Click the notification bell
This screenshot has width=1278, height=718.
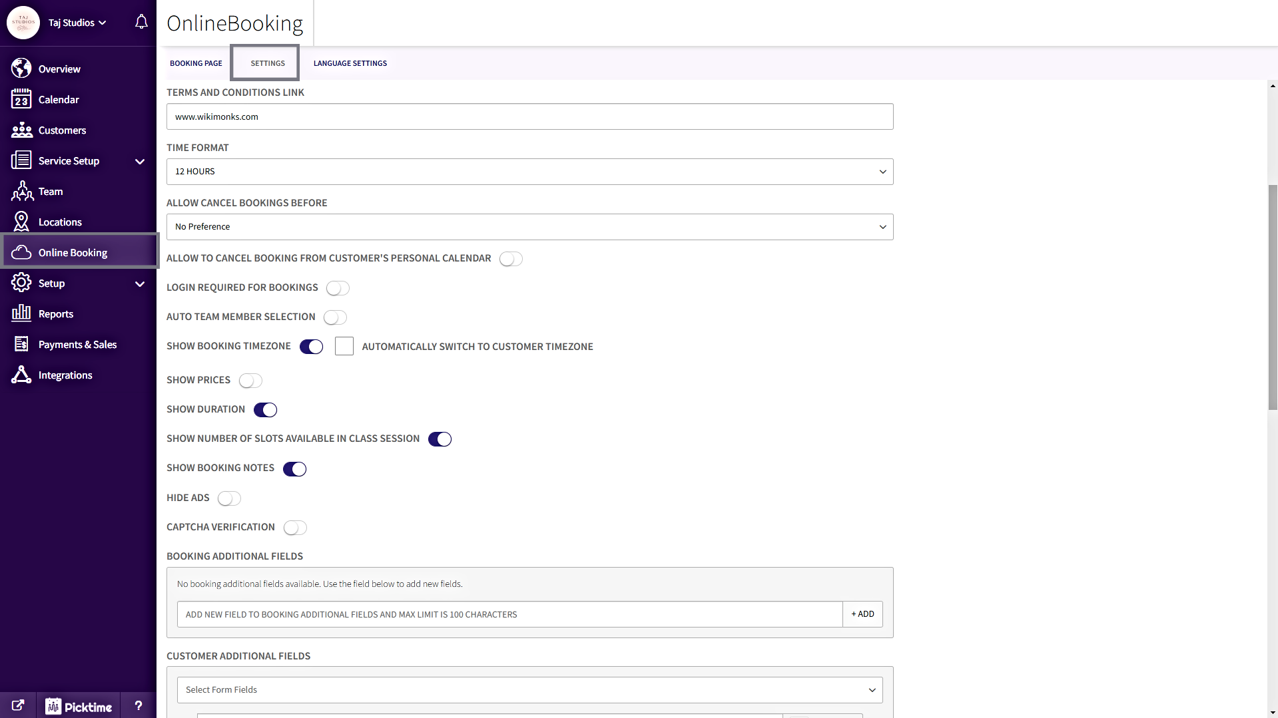point(141,21)
